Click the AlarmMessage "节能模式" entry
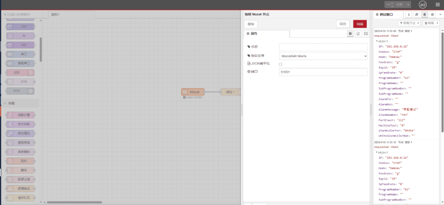This screenshot has width=444, height=205. tap(398, 110)
